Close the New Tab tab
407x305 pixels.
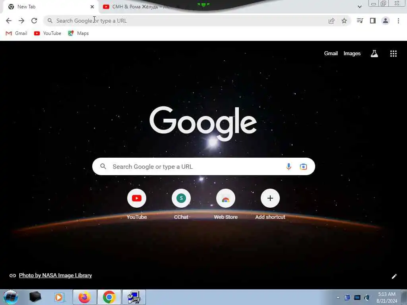click(x=92, y=7)
